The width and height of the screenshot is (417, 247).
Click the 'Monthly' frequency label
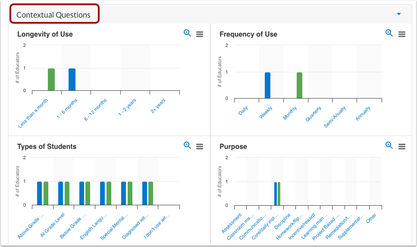[290, 113]
